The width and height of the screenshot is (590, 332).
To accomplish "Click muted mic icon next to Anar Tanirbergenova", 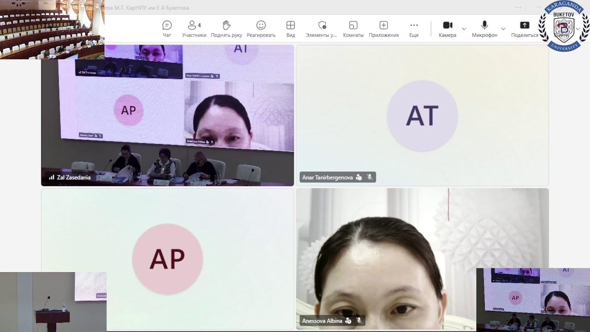I will pyautogui.click(x=370, y=178).
